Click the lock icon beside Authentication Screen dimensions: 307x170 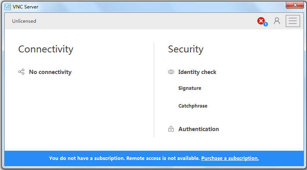pos(171,129)
